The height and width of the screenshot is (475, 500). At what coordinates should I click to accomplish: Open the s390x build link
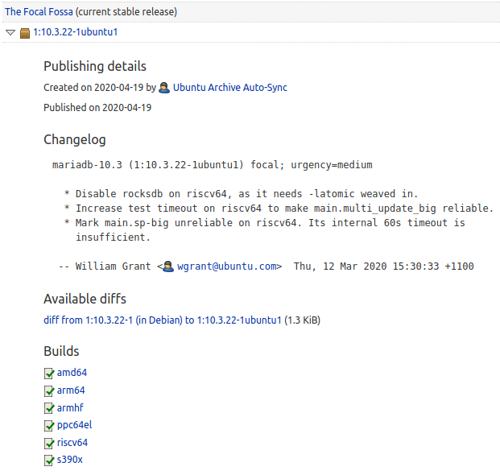coord(70,461)
